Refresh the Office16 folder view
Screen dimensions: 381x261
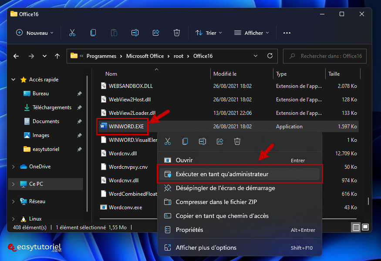(x=270, y=56)
